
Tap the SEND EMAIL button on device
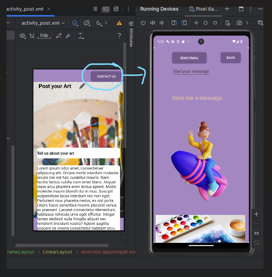coord(189,58)
